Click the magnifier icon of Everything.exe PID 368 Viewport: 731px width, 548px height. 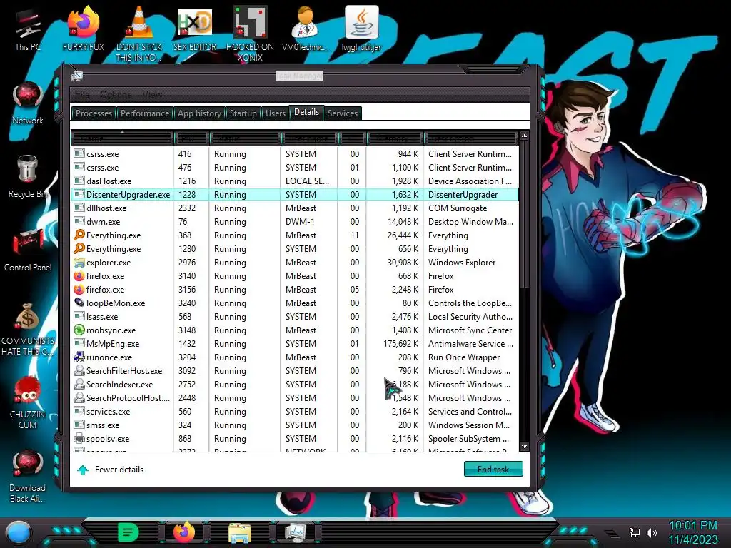point(79,235)
